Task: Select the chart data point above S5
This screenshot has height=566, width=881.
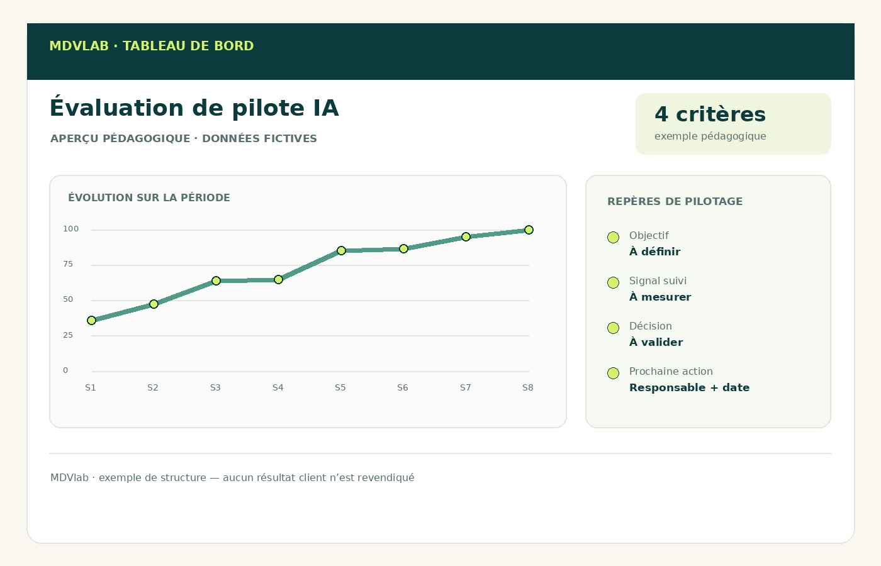Action: [x=341, y=250]
